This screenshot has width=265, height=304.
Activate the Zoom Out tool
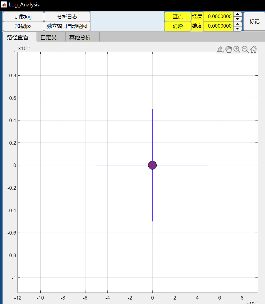pos(245,50)
